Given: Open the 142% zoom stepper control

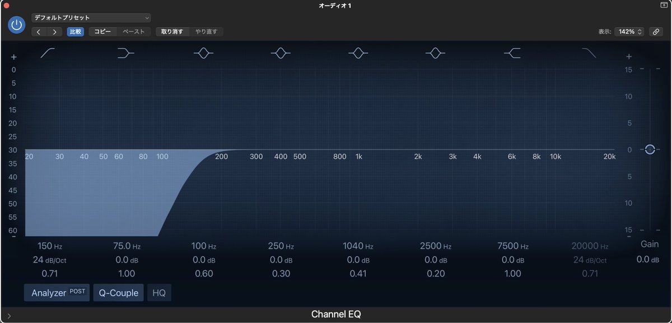Looking at the screenshot, I should pos(629,32).
